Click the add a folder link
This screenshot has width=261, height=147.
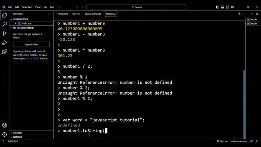click(33, 58)
